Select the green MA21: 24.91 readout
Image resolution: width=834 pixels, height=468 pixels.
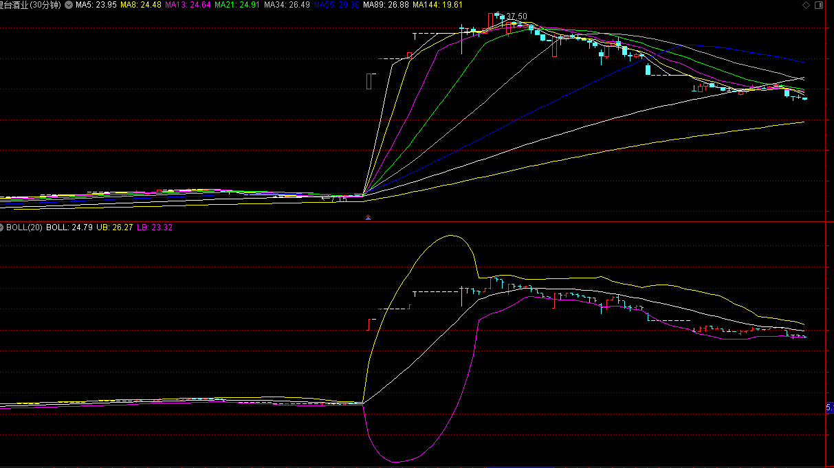[x=237, y=5]
